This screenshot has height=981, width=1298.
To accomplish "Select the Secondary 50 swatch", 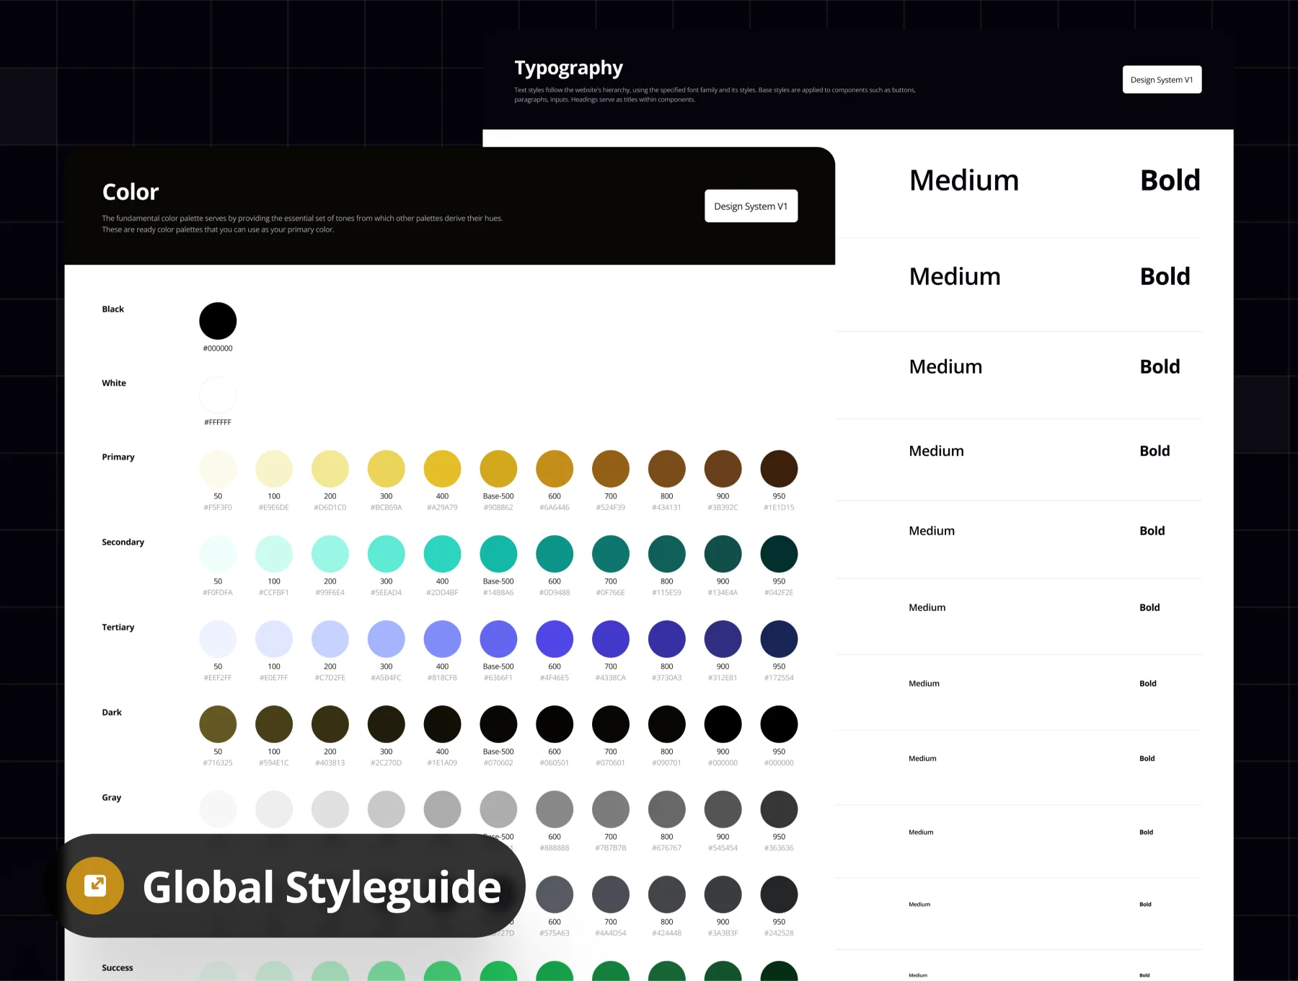I will point(218,554).
